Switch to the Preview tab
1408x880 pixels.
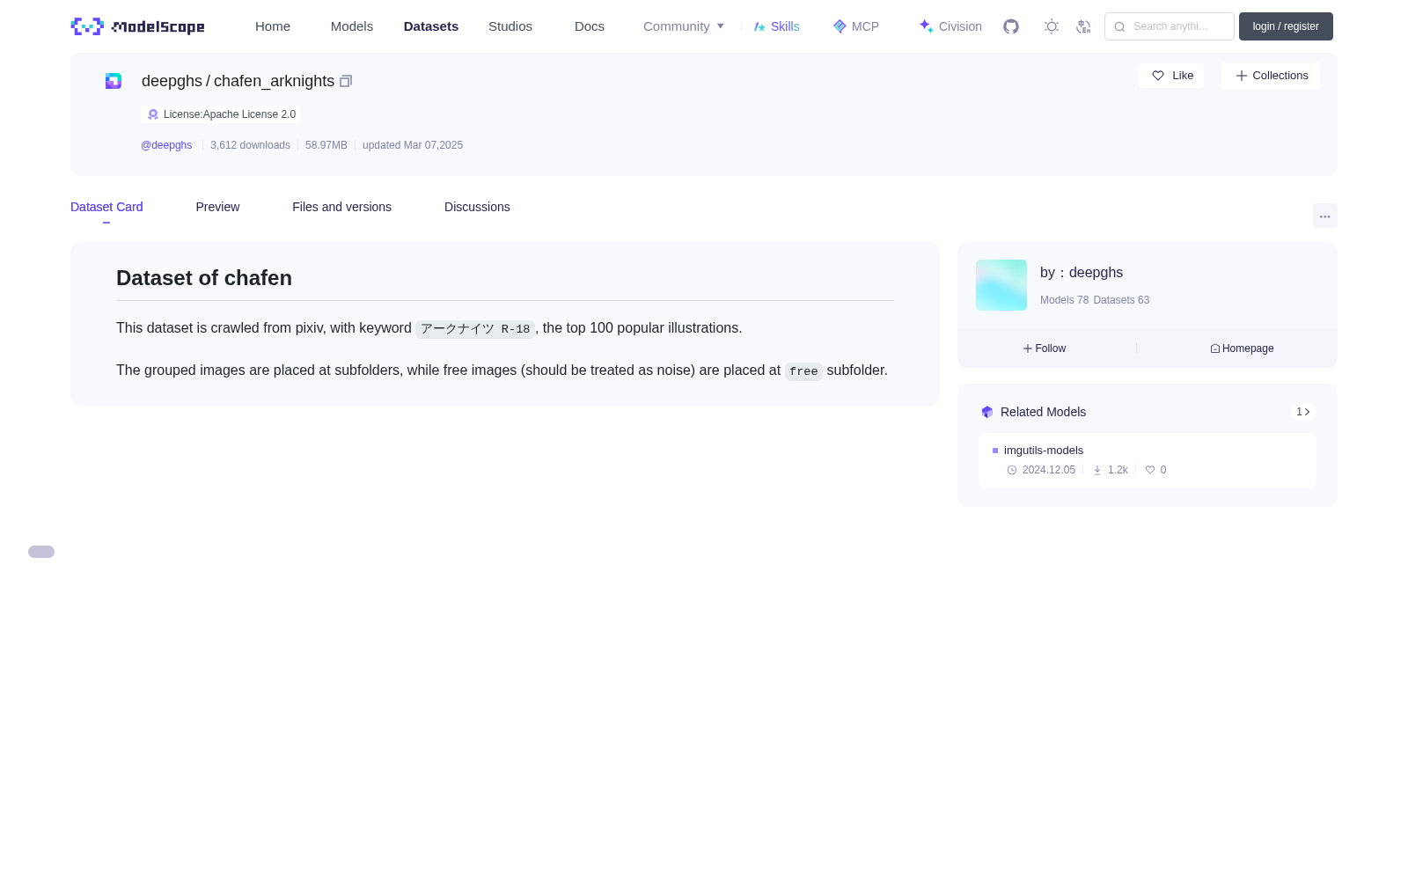[217, 207]
